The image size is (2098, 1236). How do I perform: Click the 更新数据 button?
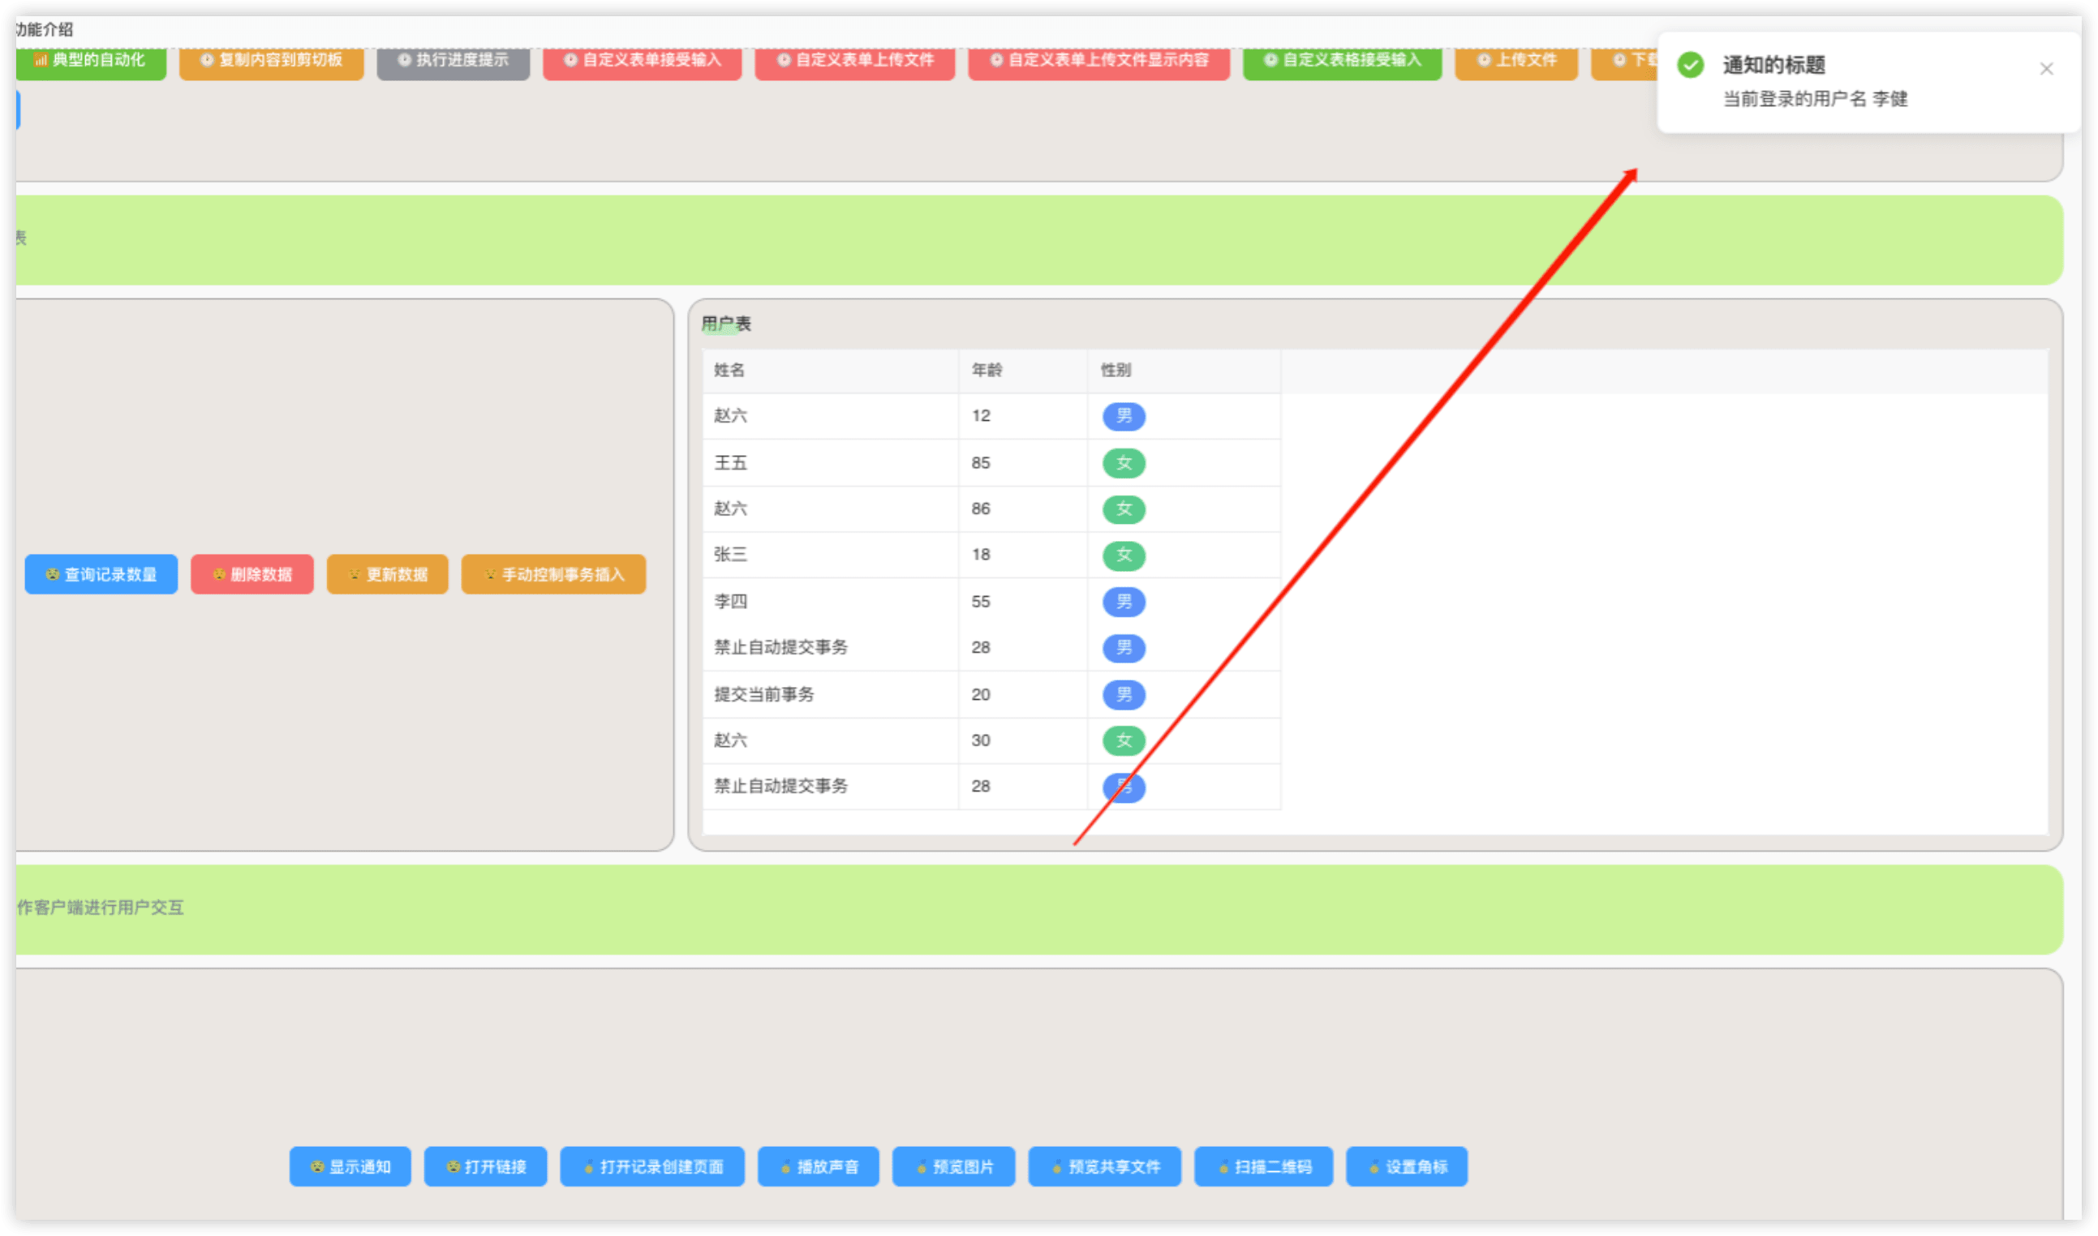(x=388, y=574)
